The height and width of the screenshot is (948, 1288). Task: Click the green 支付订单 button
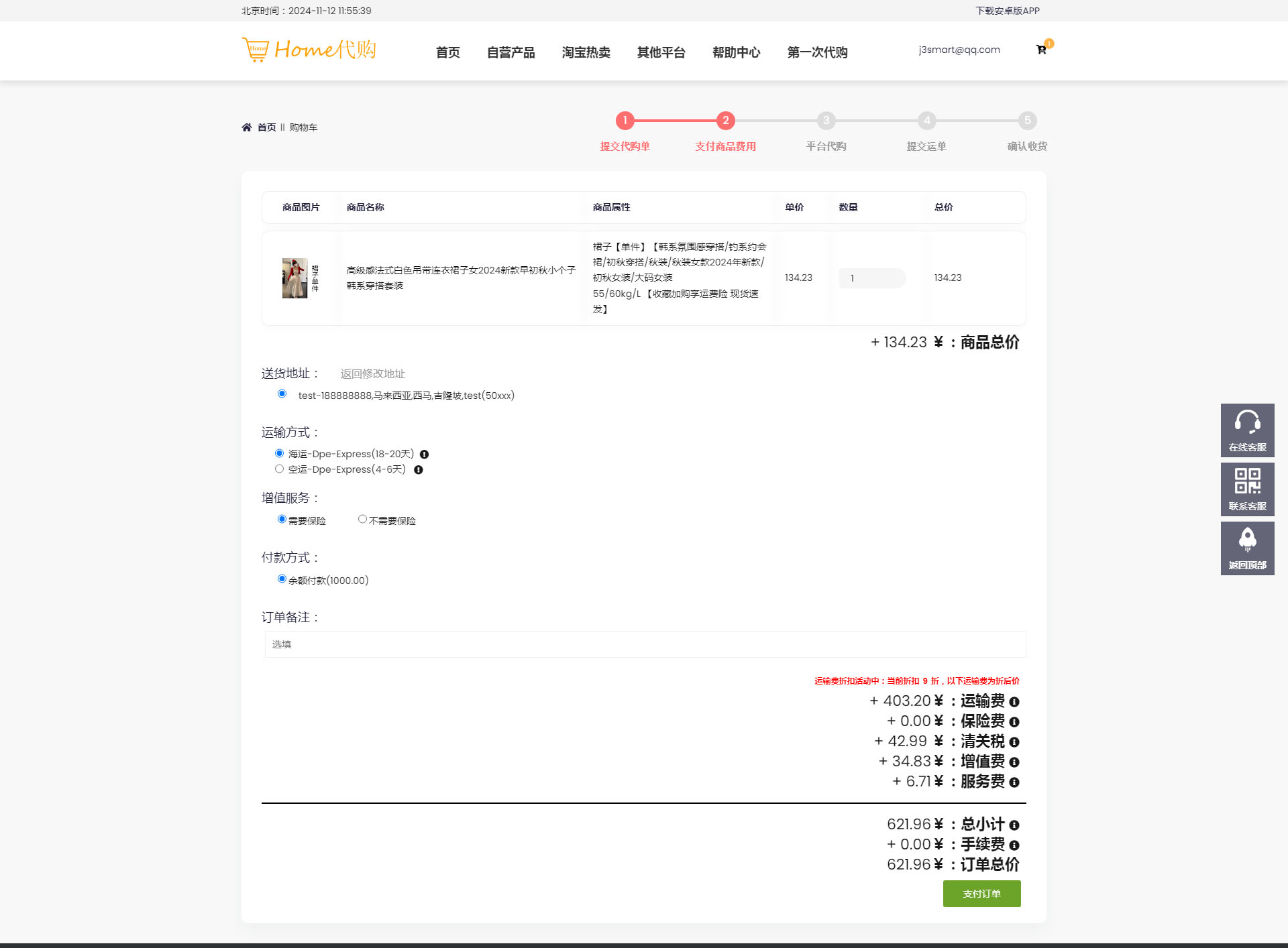pos(981,894)
